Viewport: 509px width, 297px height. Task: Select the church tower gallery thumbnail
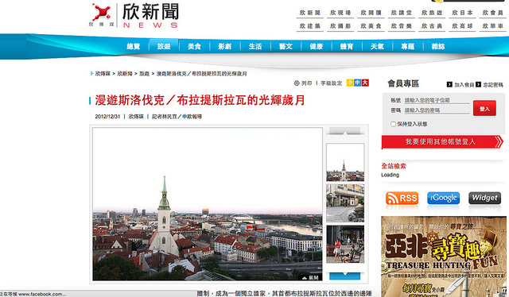(345, 163)
